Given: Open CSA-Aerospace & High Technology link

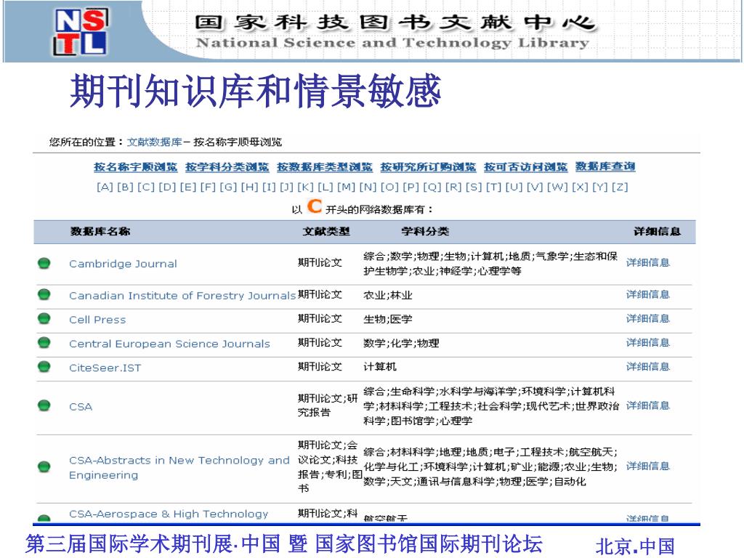Looking at the screenshot, I should pyautogui.click(x=169, y=514).
